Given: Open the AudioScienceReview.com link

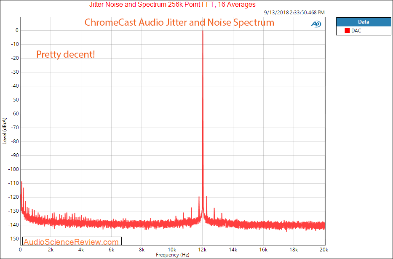Looking at the screenshot, I should [x=71, y=242].
